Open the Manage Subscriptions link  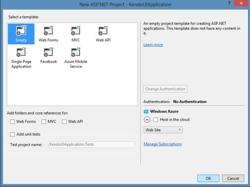tap(163, 144)
